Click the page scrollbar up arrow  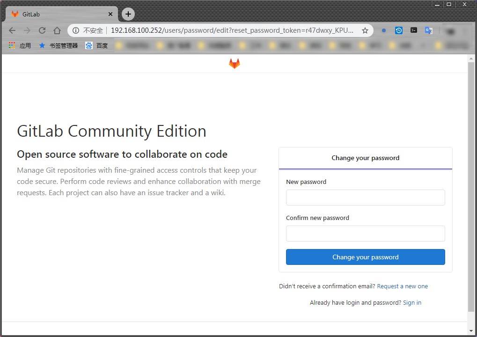471,59
